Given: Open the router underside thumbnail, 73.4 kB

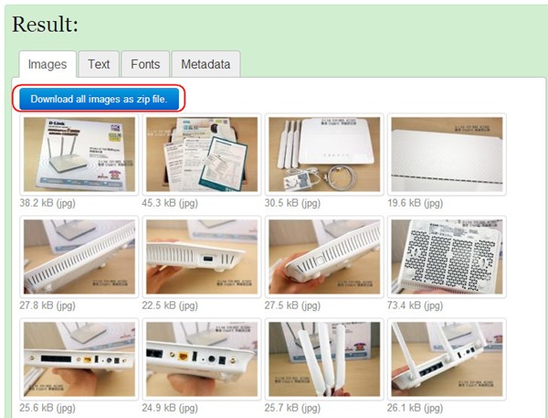Looking at the screenshot, I should 447,257.
